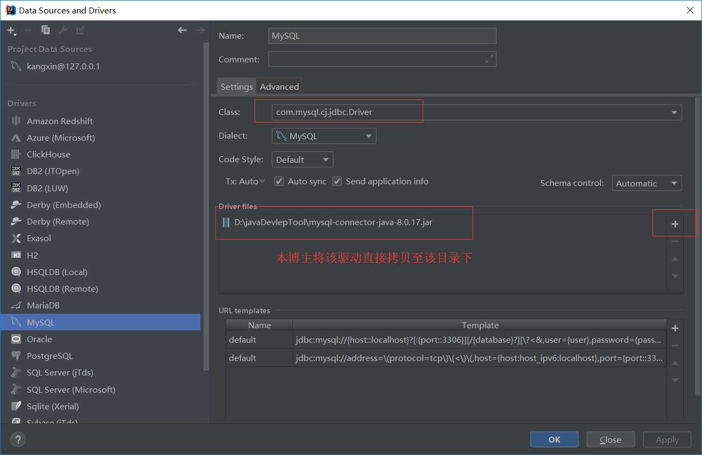Click the Apply button

tap(667, 439)
